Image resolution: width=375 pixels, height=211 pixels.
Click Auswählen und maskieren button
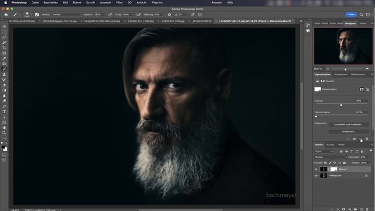[x=349, y=124]
